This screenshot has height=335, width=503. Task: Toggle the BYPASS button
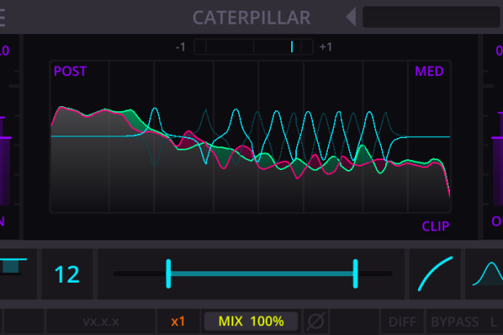[455, 321]
